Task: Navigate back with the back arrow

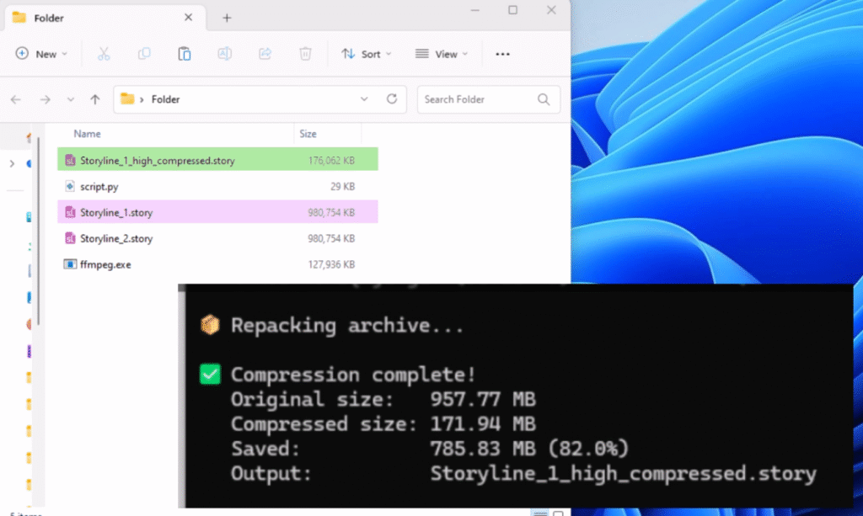Action: tap(16, 99)
